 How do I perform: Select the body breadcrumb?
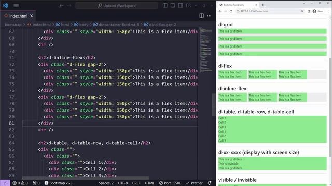(84, 25)
